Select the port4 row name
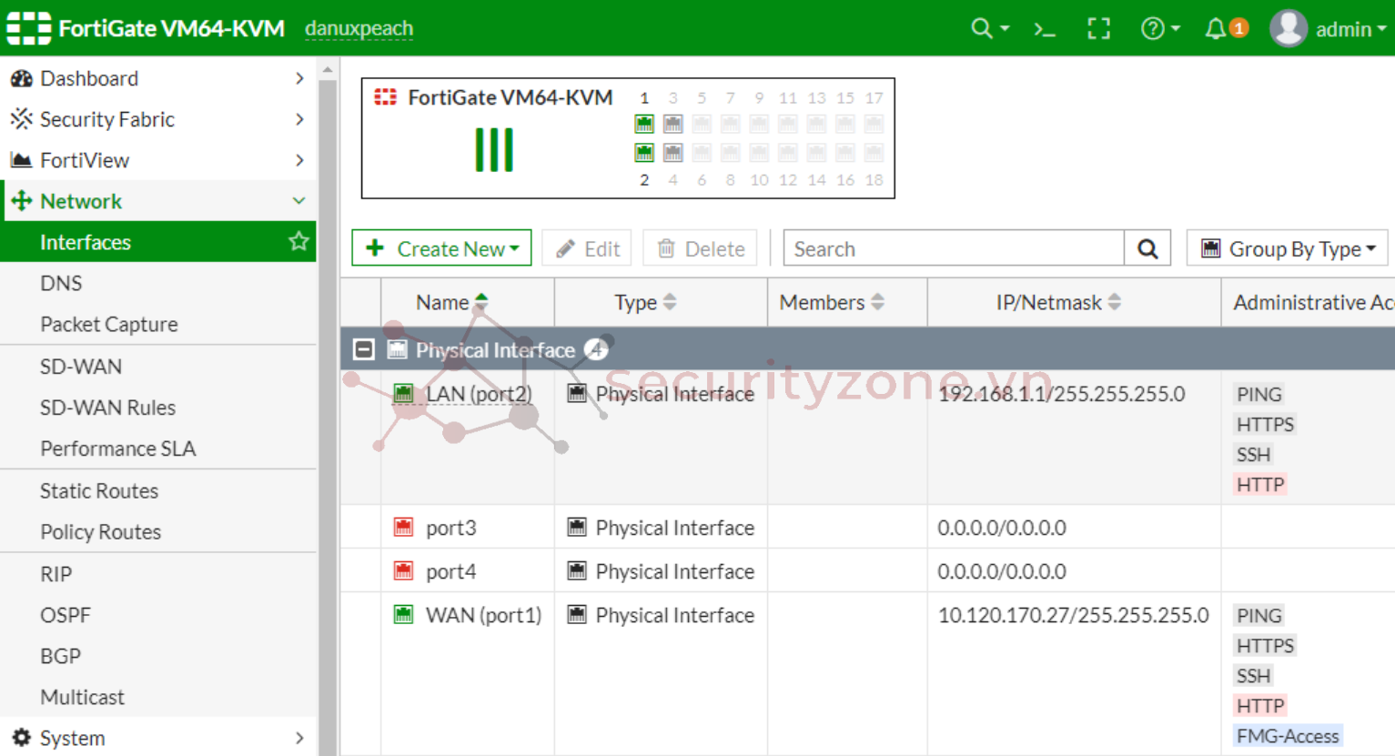Screen dimensions: 1395x756 [x=451, y=571]
